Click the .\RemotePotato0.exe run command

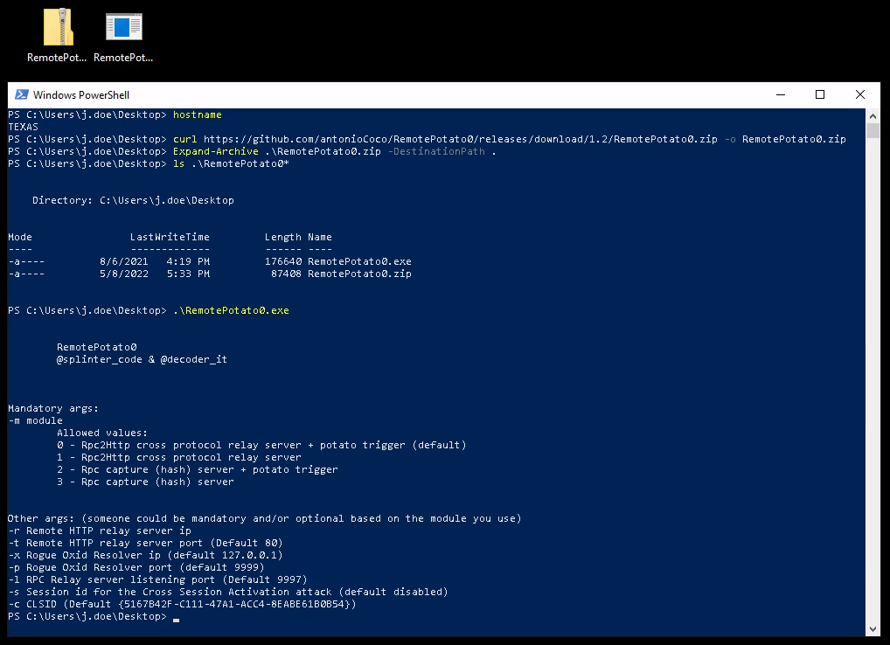click(231, 310)
